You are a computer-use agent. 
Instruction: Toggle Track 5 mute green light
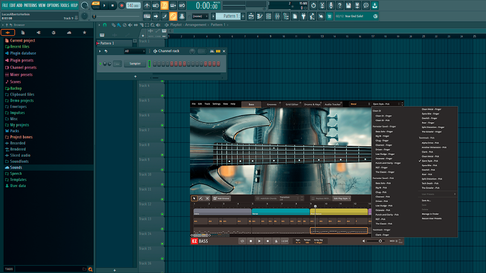(x=162, y=110)
